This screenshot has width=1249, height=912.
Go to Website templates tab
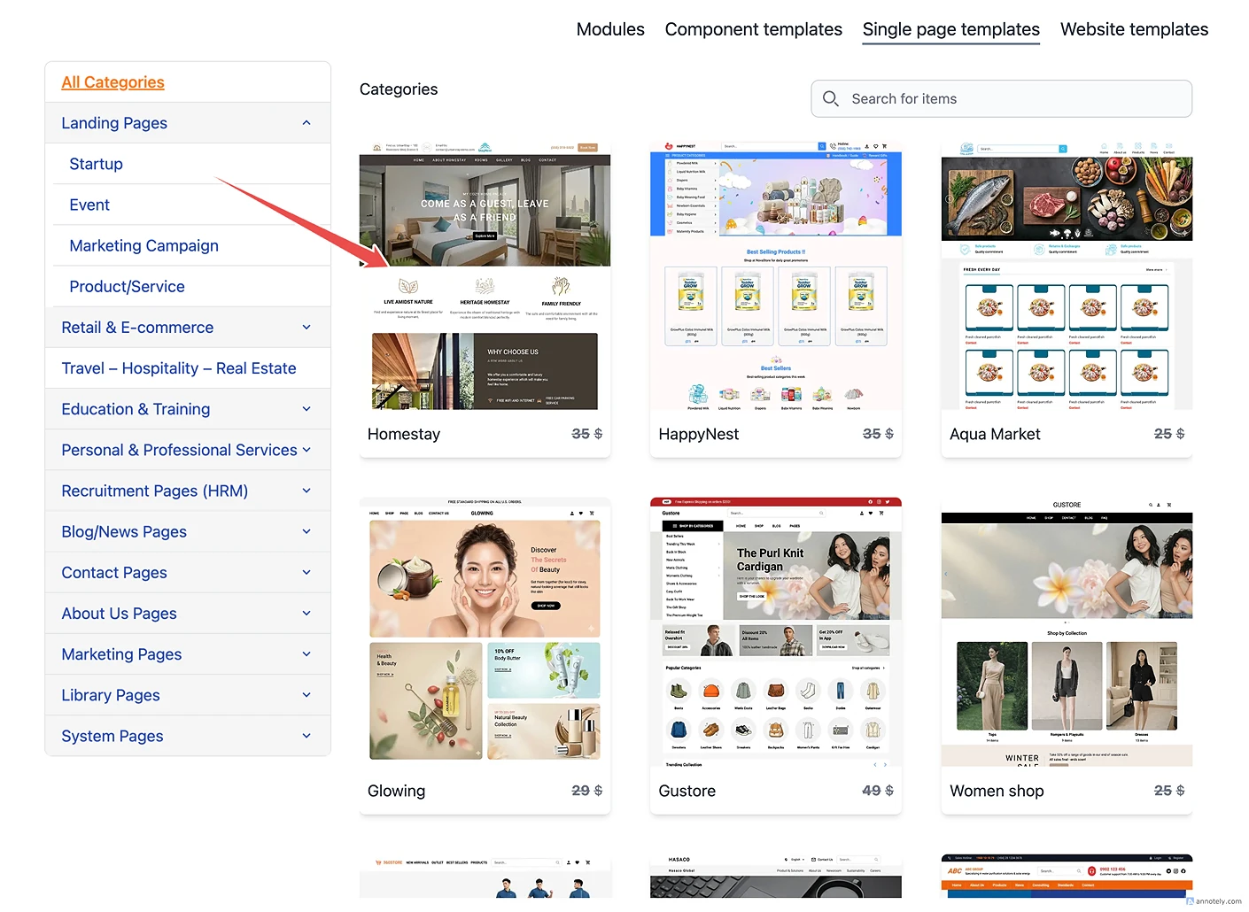pos(1133,29)
